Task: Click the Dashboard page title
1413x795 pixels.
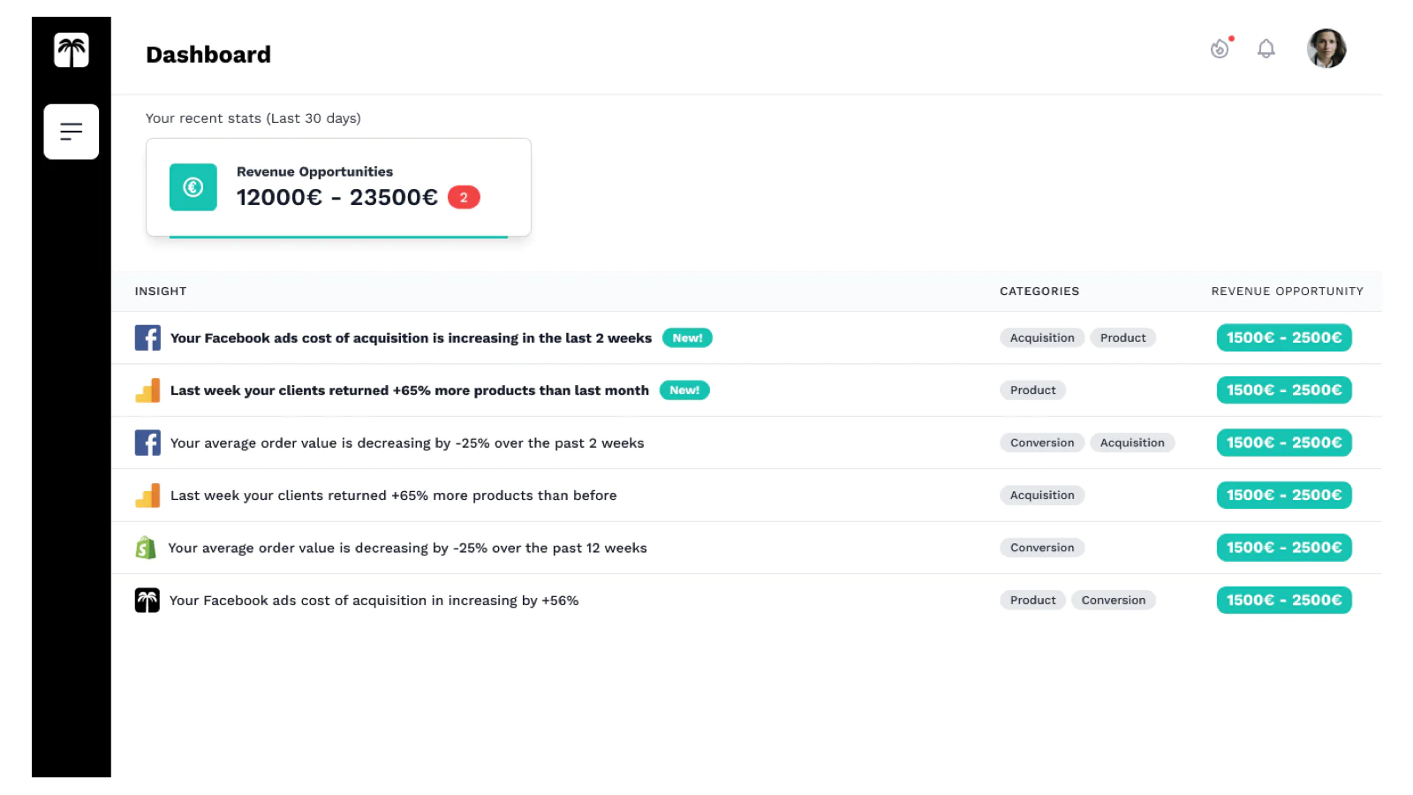Action: coord(208,55)
